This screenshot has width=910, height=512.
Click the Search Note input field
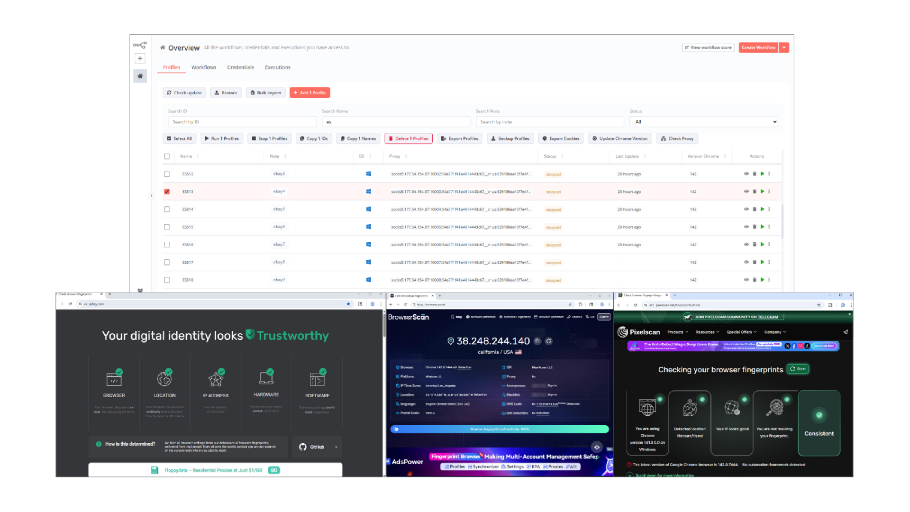[x=550, y=122]
